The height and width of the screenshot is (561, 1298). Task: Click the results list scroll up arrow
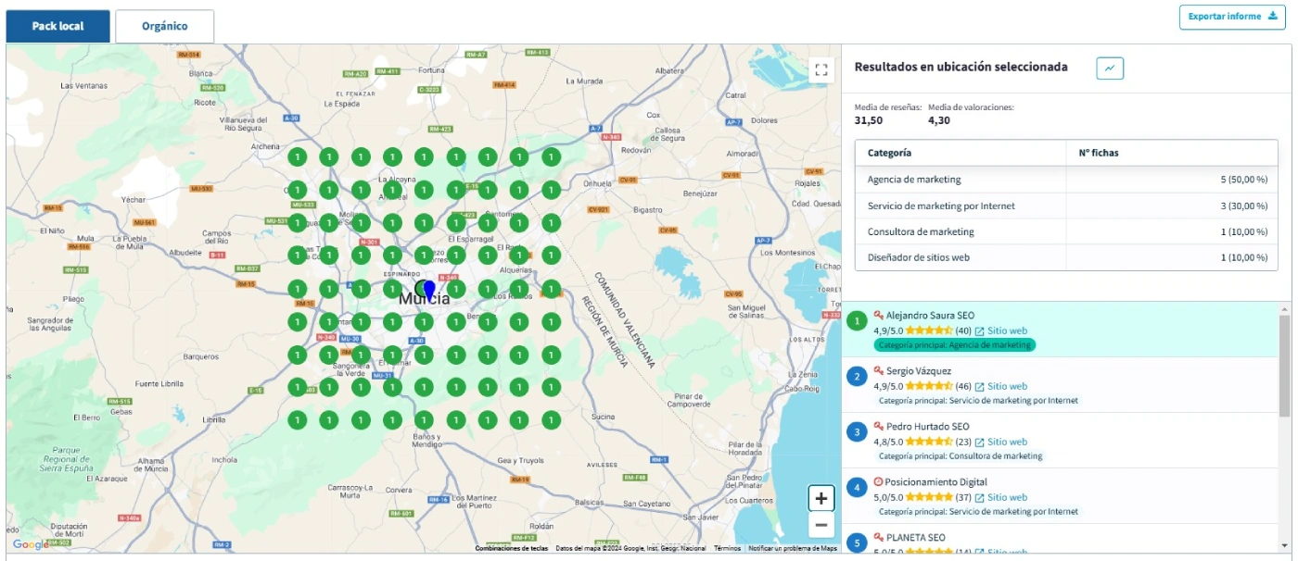pyautogui.click(x=1284, y=308)
